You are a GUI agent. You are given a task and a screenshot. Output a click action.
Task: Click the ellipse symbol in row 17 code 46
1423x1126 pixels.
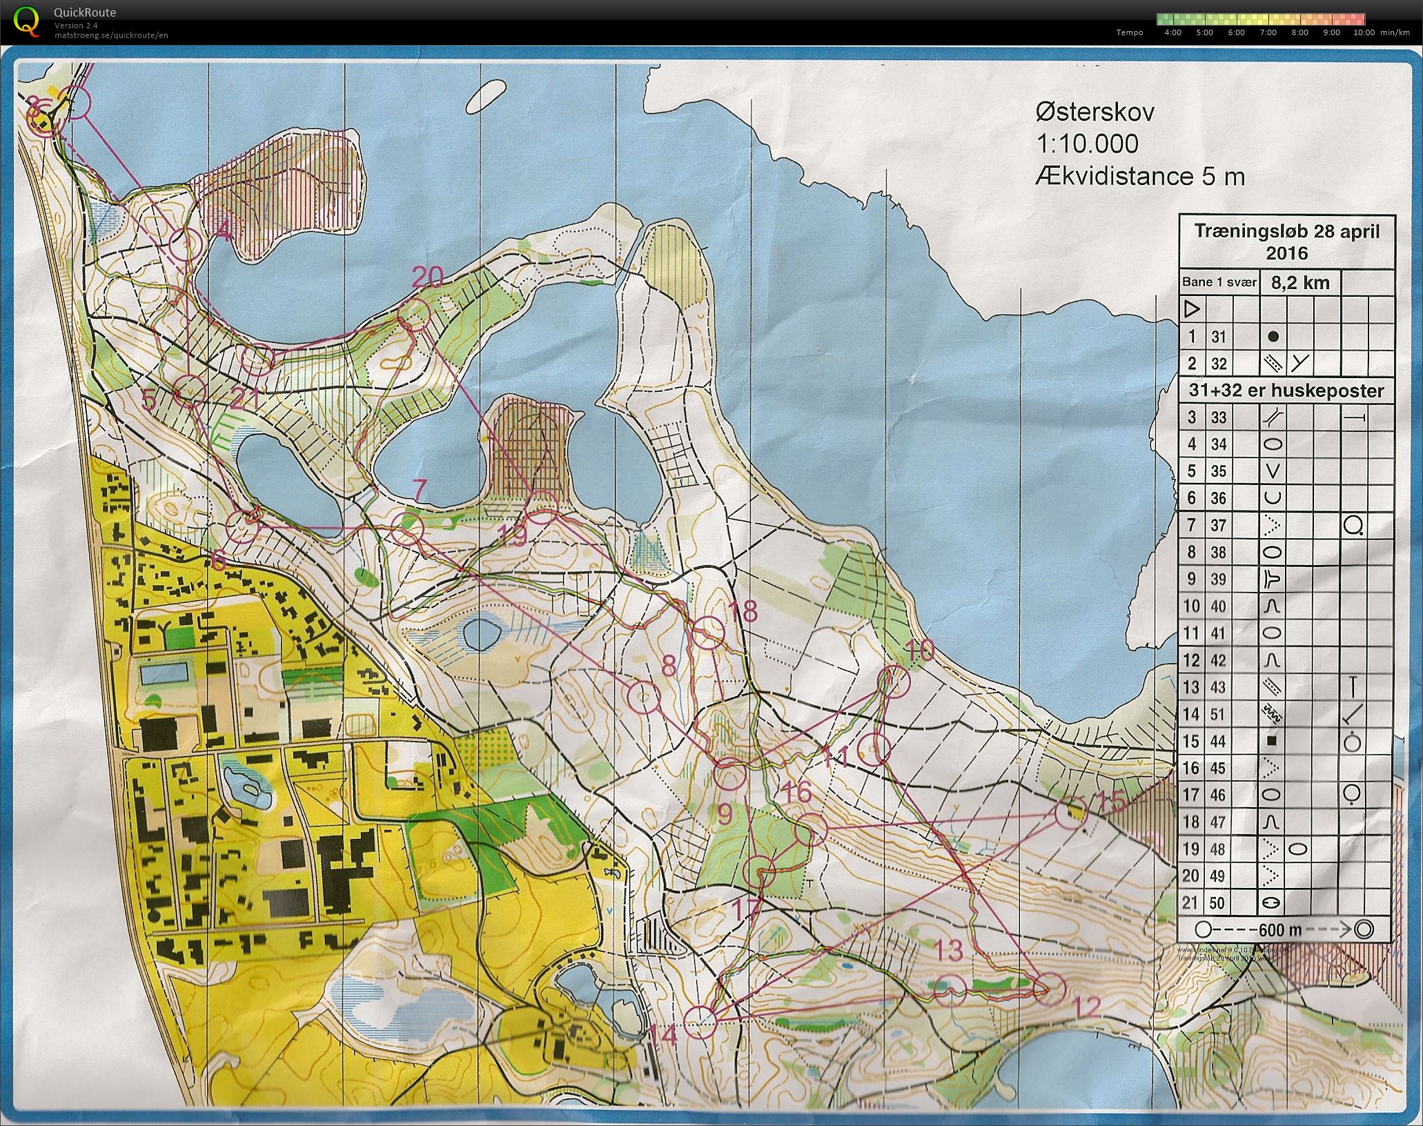(x=1273, y=795)
